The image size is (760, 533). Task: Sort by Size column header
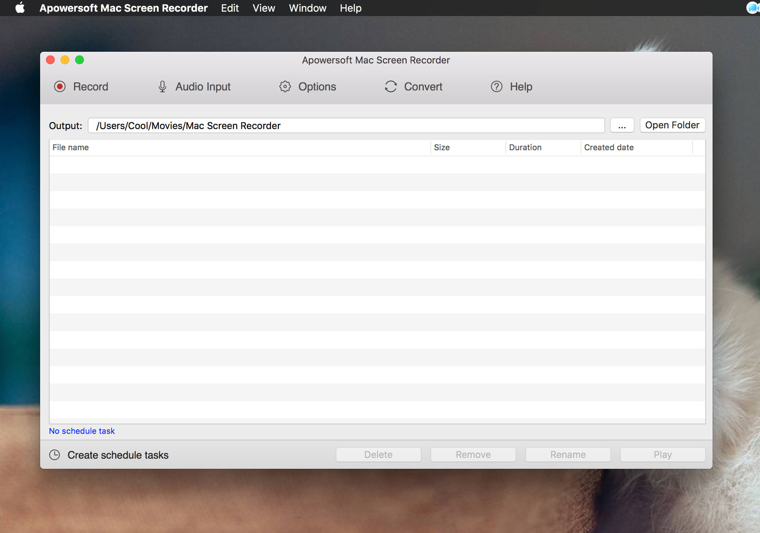(x=468, y=147)
